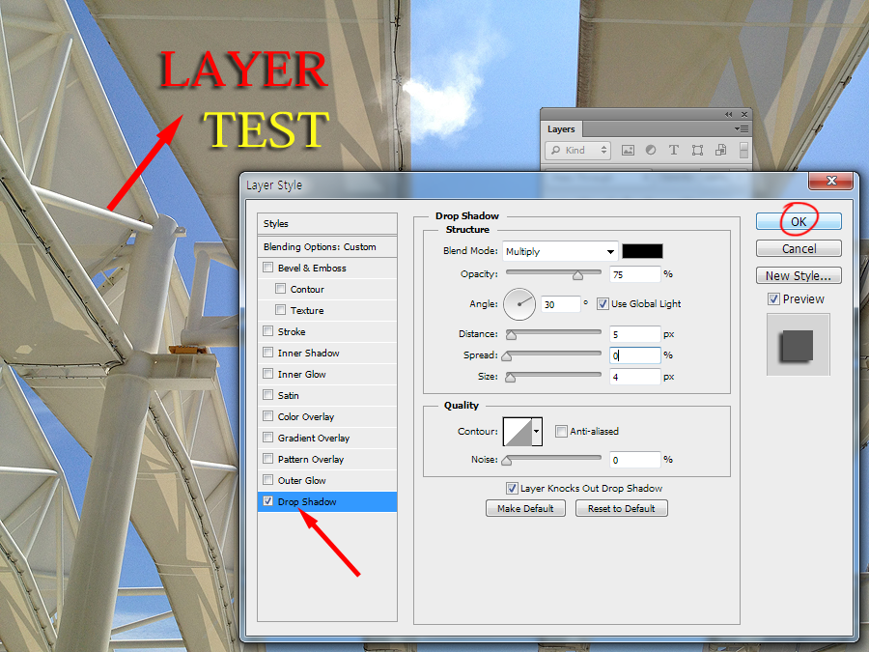Enable the Color Overlay checkbox
The height and width of the screenshot is (652, 869).
pyautogui.click(x=268, y=415)
